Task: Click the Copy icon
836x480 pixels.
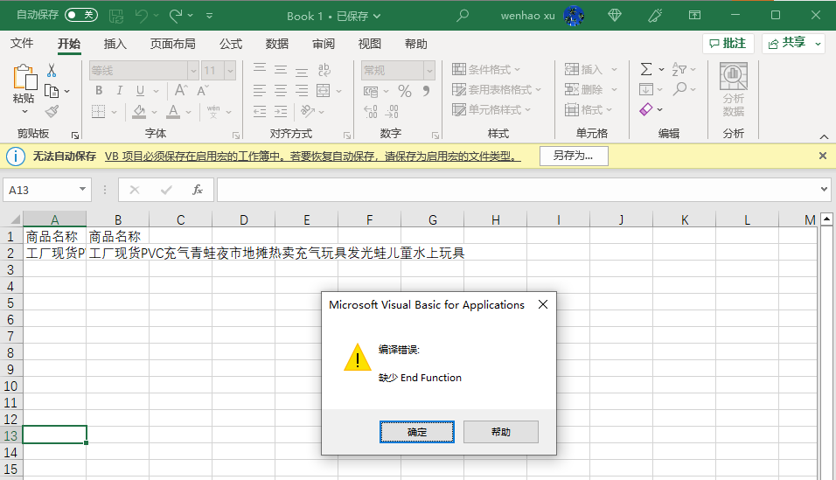Action: (x=52, y=91)
